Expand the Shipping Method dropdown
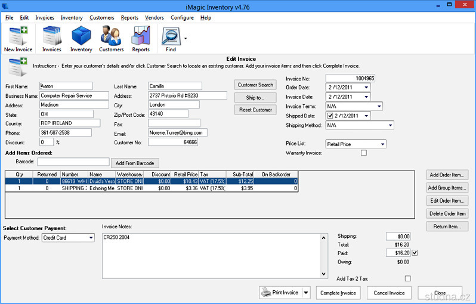This screenshot has width=476, height=304. click(x=390, y=125)
